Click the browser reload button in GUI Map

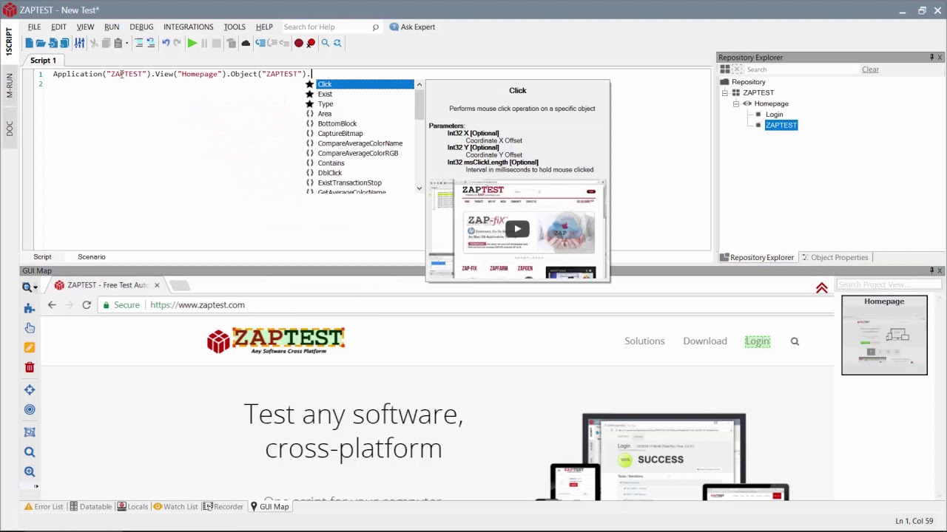point(87,304)
